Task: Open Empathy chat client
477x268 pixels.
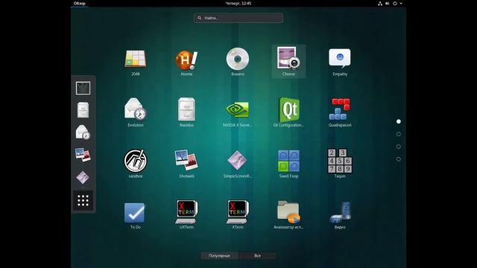Action: (340, 62)
